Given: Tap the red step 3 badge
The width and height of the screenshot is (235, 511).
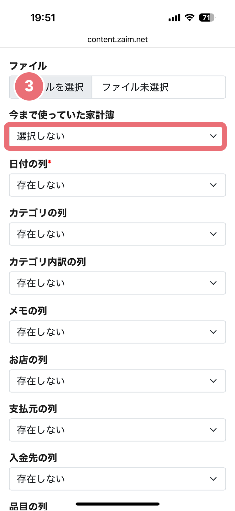Looking at the screenshot, I should (x=29, y=86).
